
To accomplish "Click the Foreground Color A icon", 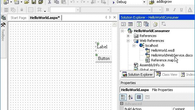I will point(190,9).
